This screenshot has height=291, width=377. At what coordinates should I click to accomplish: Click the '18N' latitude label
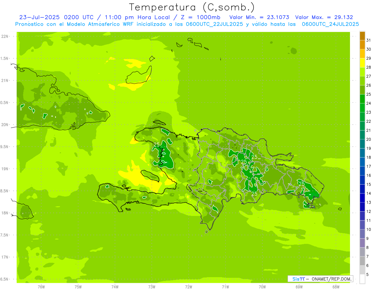pos(4,213)
